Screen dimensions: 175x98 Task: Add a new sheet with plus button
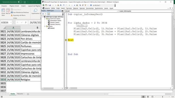28,94
